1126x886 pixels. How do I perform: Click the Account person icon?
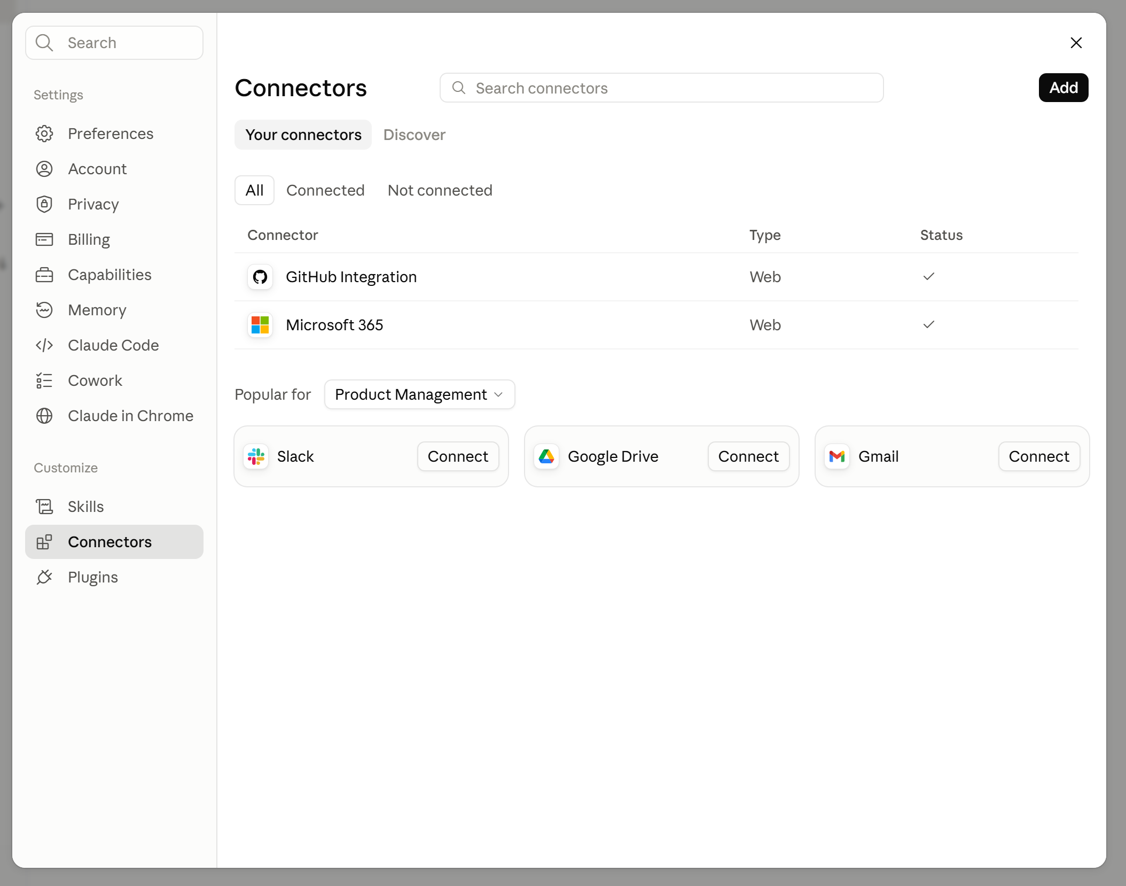click(44, 169)
